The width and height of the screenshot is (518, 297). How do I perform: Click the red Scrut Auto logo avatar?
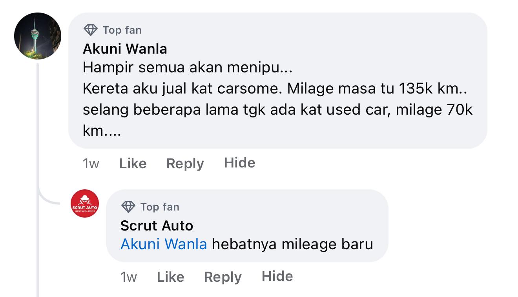[85, 203]
